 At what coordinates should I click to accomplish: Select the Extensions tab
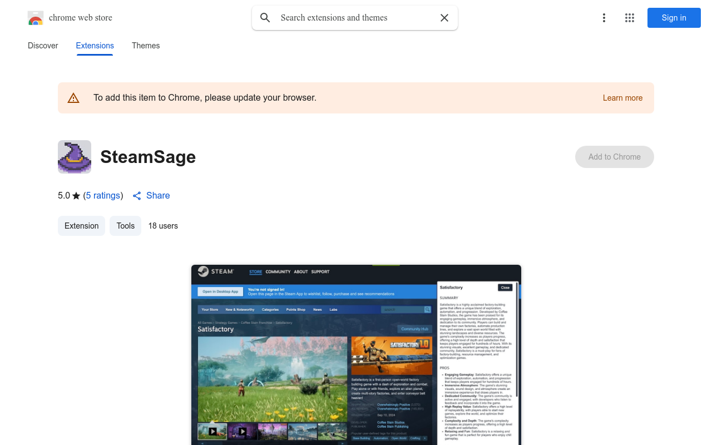[x=95, y=46]
